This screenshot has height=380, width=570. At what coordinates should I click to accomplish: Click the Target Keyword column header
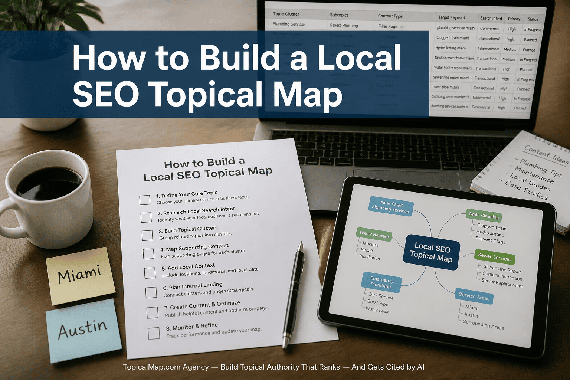tap(452, 17)
